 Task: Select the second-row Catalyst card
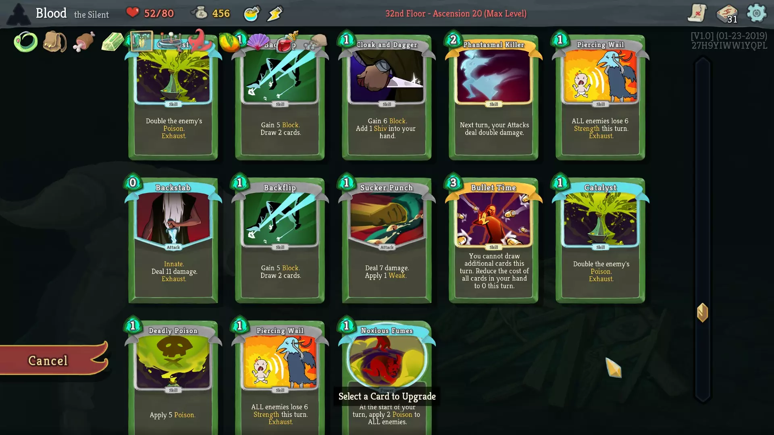coord(600,240)
